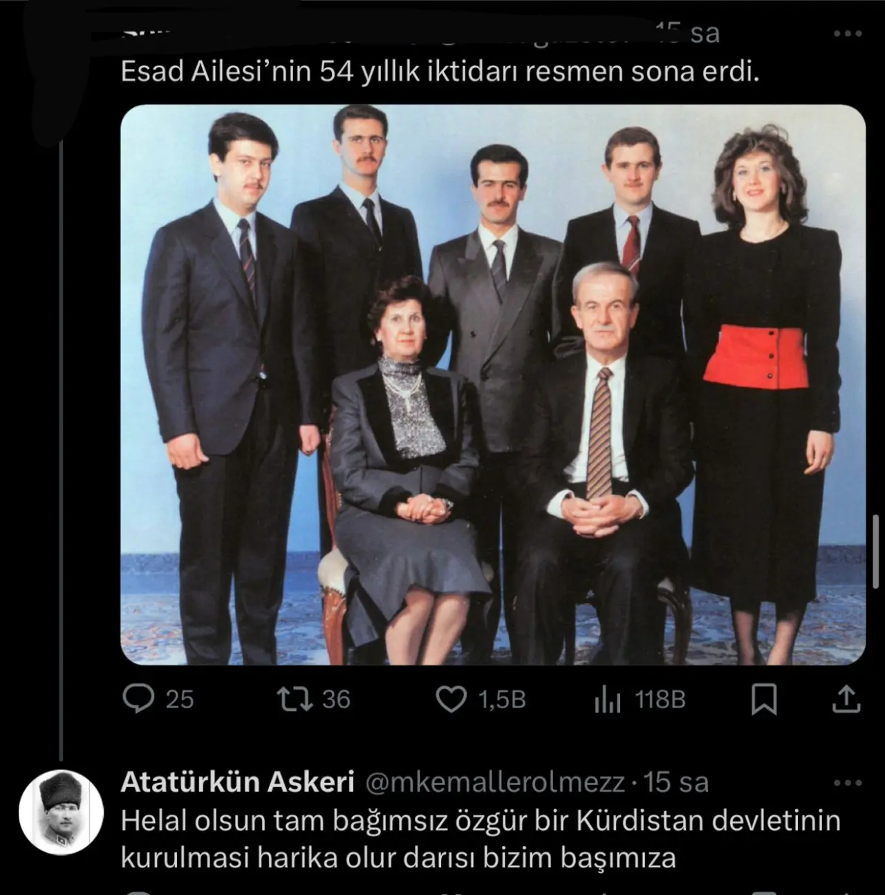Open the three-dot menu on Atatürkün Askeri's reply
The width and height of the screenshot is (885, 895).
pos(848,783)
